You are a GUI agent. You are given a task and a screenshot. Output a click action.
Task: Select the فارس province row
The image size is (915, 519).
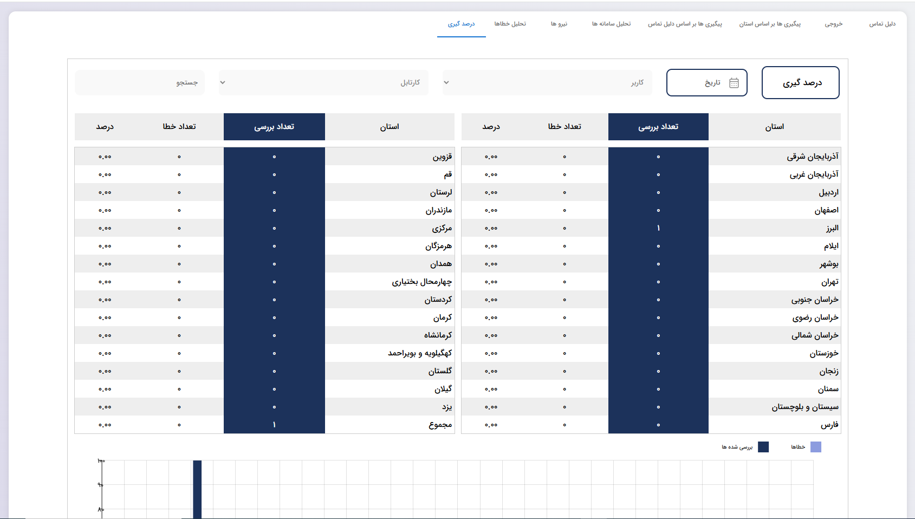(x=651, y=425)
